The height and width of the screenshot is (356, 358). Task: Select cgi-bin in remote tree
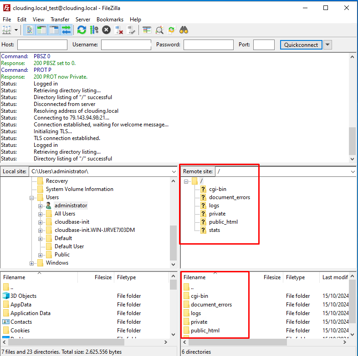tap(218, 189)
